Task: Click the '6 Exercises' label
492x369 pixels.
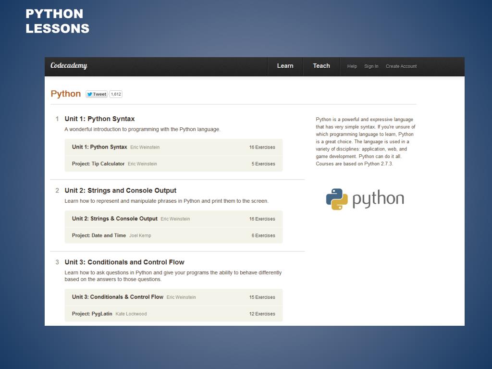Action: 263,235
